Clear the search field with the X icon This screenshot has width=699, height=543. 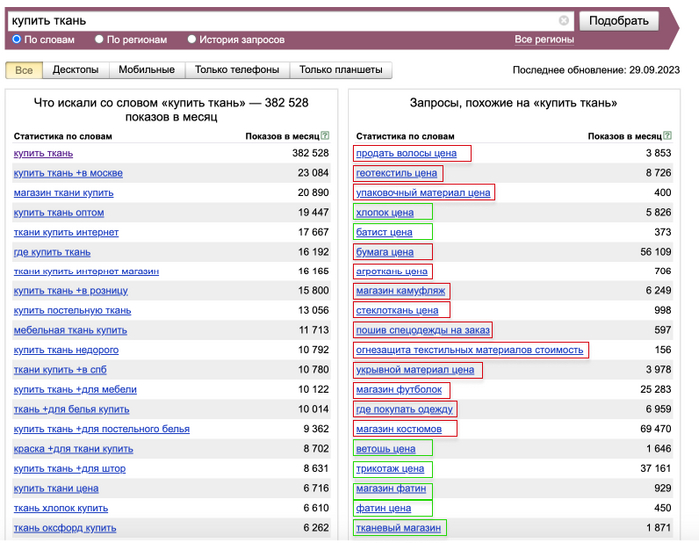[x=564, y=20]
